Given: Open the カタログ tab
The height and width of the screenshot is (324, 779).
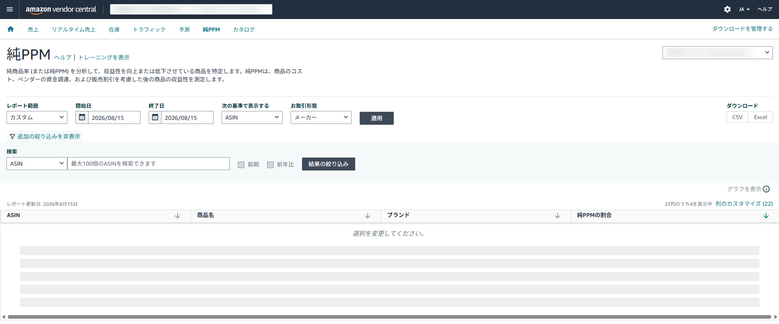Looking at the screenshot, I should point(244,30).
